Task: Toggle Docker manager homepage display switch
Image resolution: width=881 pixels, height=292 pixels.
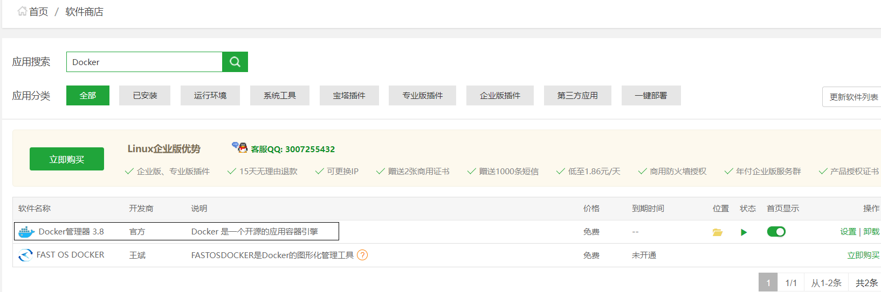Action: point(776,232)
